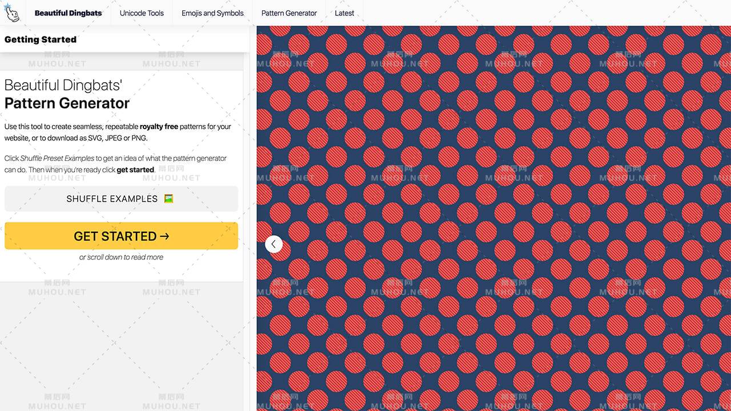Click the yellow Get Started label
The height and width of the screenshot is (411, 731).
(x=115, y=236)
